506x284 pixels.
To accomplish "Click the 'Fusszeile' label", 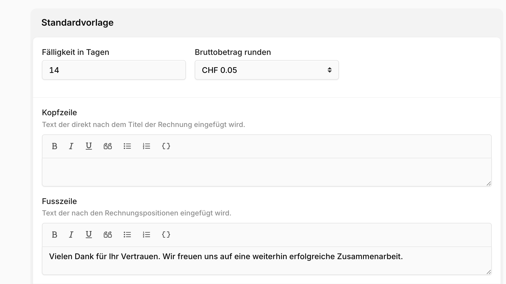I will tap(59, 201).
